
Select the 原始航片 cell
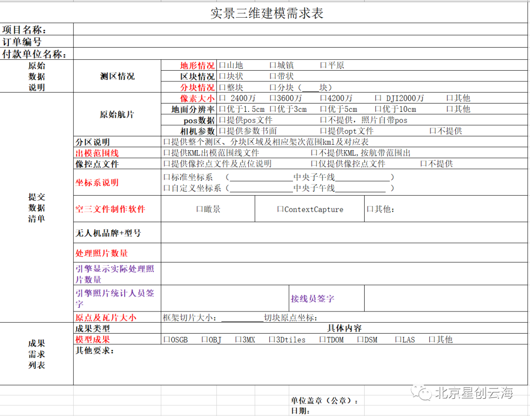point(117,115)
